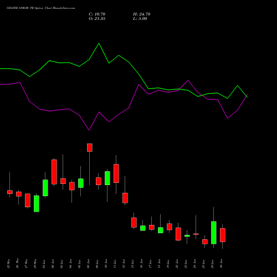Click the '02 Jun' date label
Image resolution: width=277 pixels, height=277 pixels.
[x=53, y=264]
